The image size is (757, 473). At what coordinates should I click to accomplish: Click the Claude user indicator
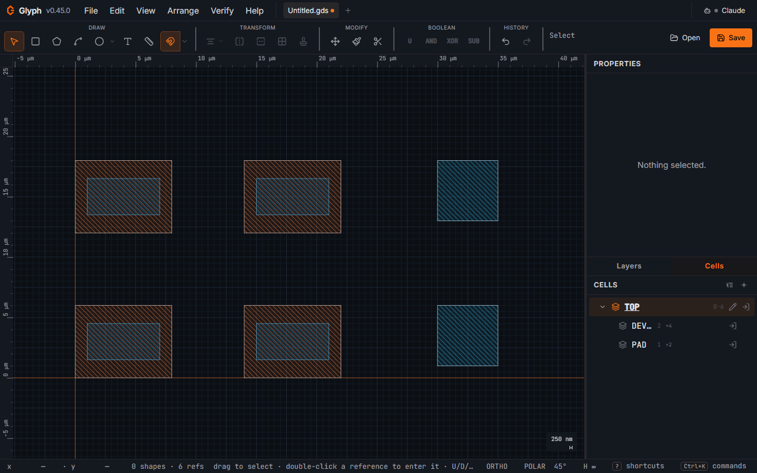click(x=724, y=11)
